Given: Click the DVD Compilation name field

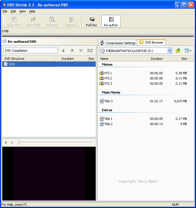Looking at the screenshot, I should [x=31, y=51].
